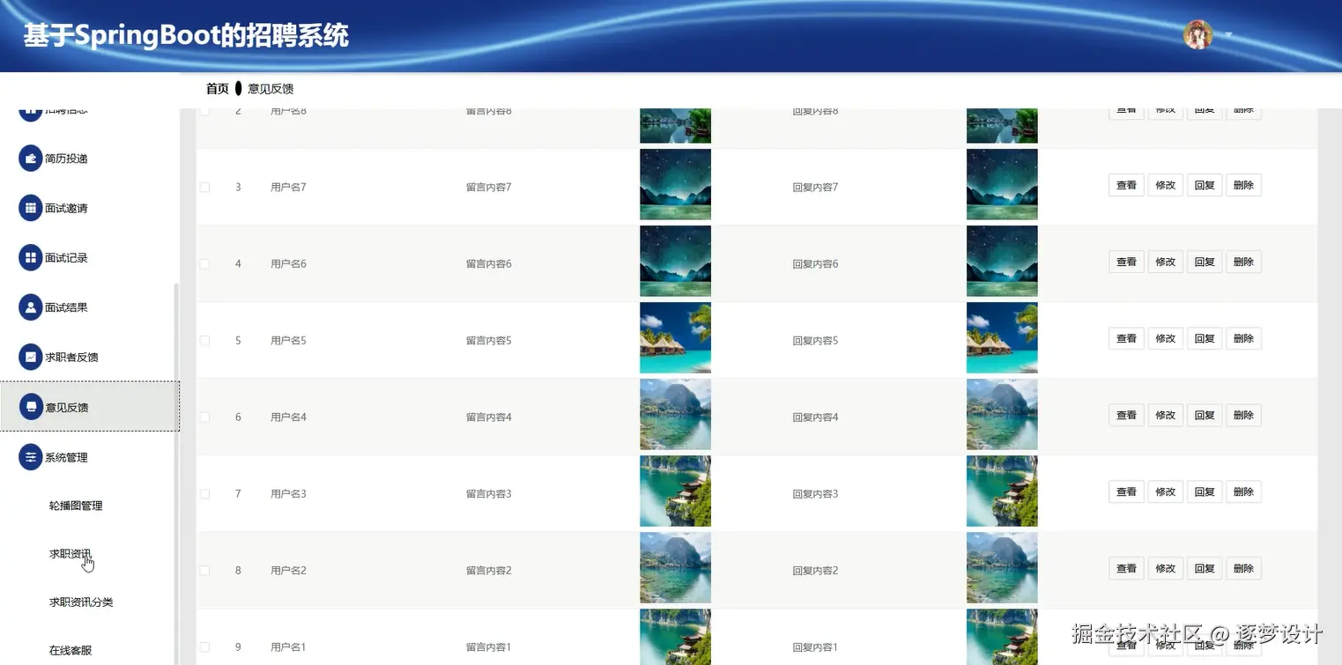Open the image thumbnail in 用户名6's row
Image resolution: width=1342 pixels, height=665 pixels.
[675, 261]
